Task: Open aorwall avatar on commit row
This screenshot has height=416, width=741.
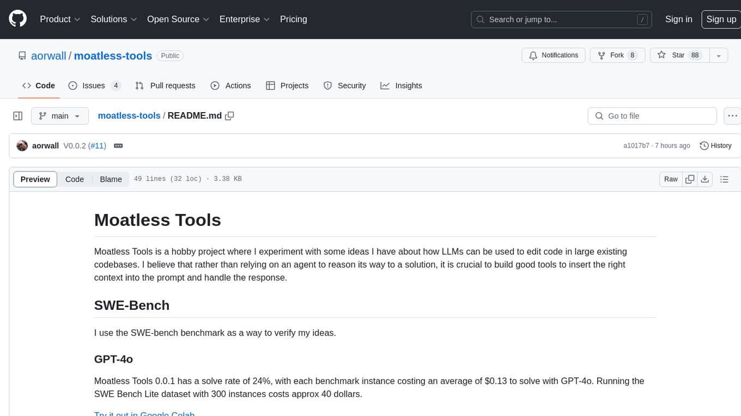Action: click(22, 146)
